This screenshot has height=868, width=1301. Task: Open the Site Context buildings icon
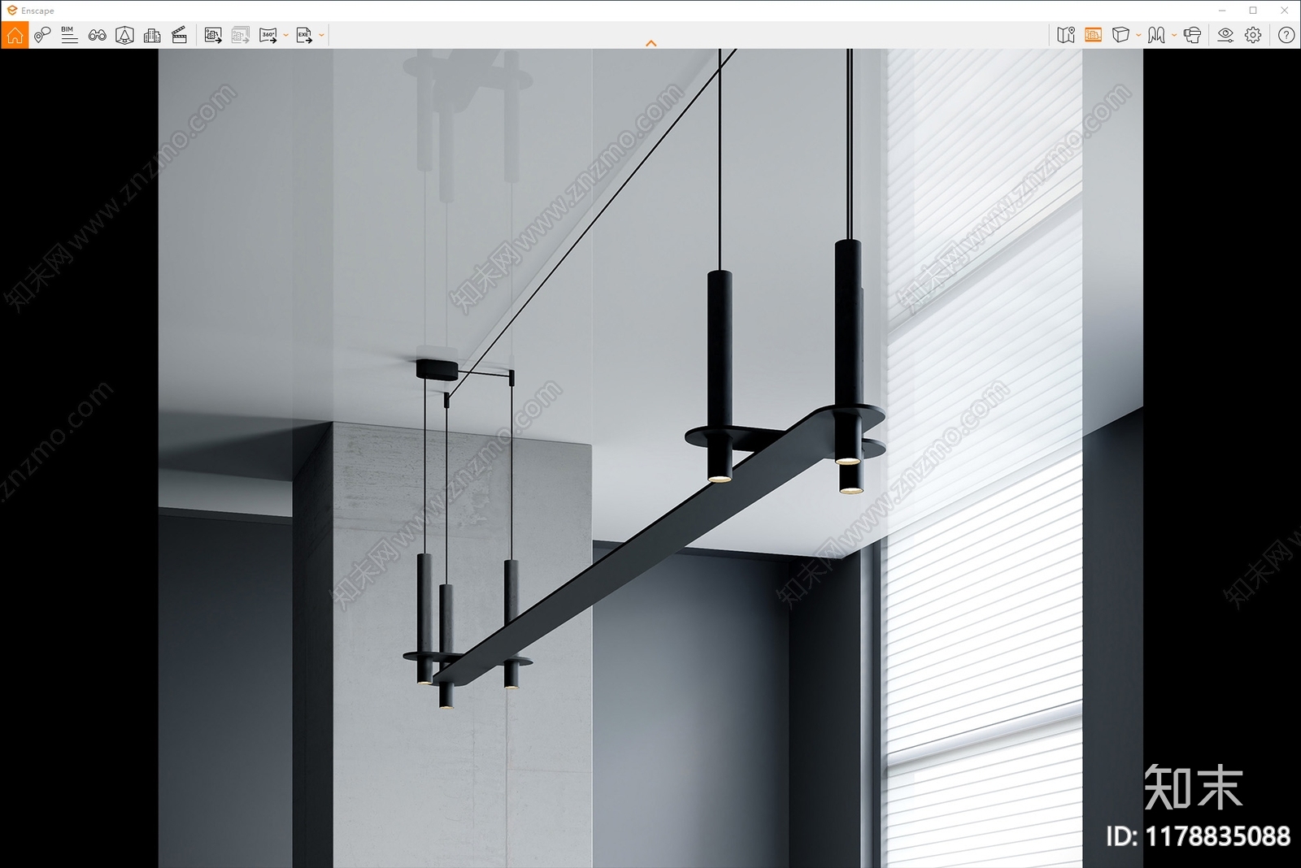click(152, 35)
